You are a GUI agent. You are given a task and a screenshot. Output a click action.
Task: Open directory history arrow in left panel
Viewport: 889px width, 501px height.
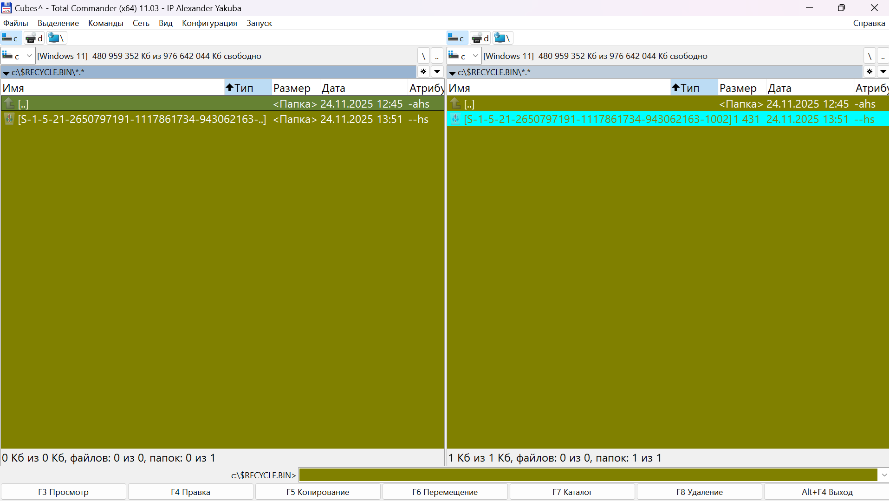click(x=437, y=72)
